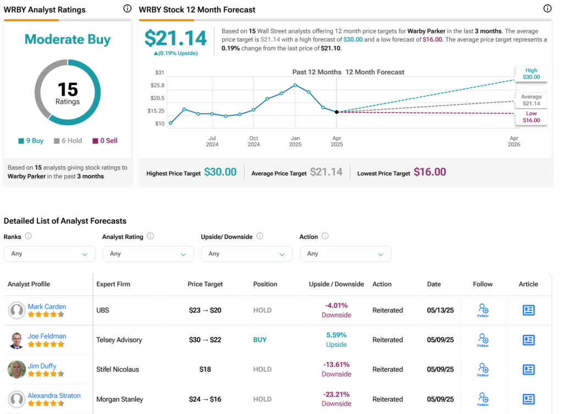
Task: Click info icon beside WRBY Analyst Ratings
Action: 127,9
